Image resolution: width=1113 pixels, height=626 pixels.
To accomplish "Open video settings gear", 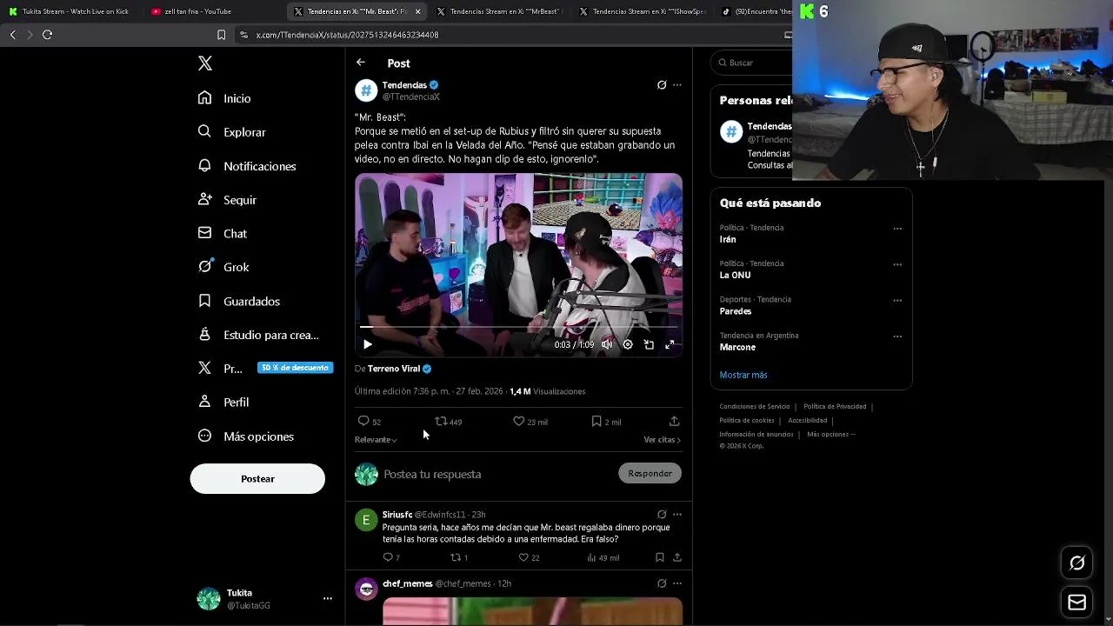I will pos(628,345).
